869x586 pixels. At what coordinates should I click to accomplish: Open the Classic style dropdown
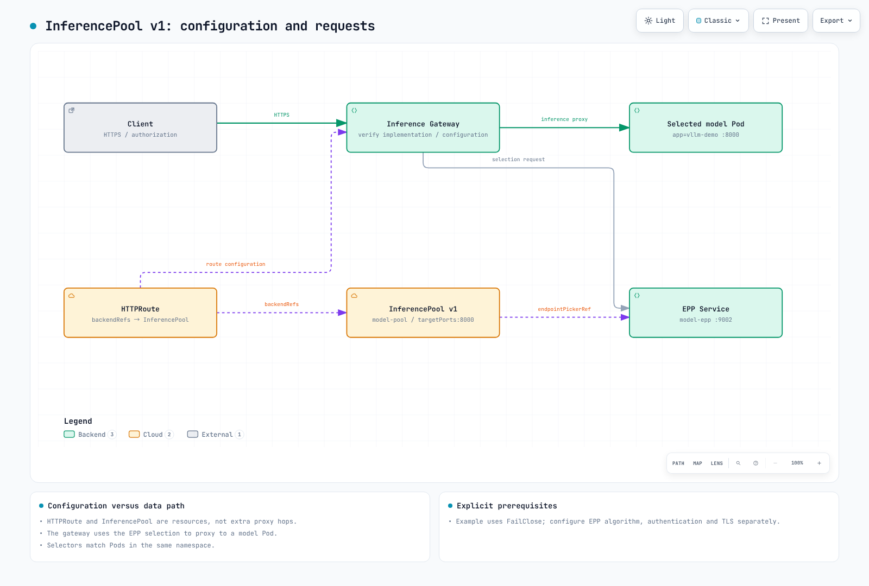click(718, 21)
